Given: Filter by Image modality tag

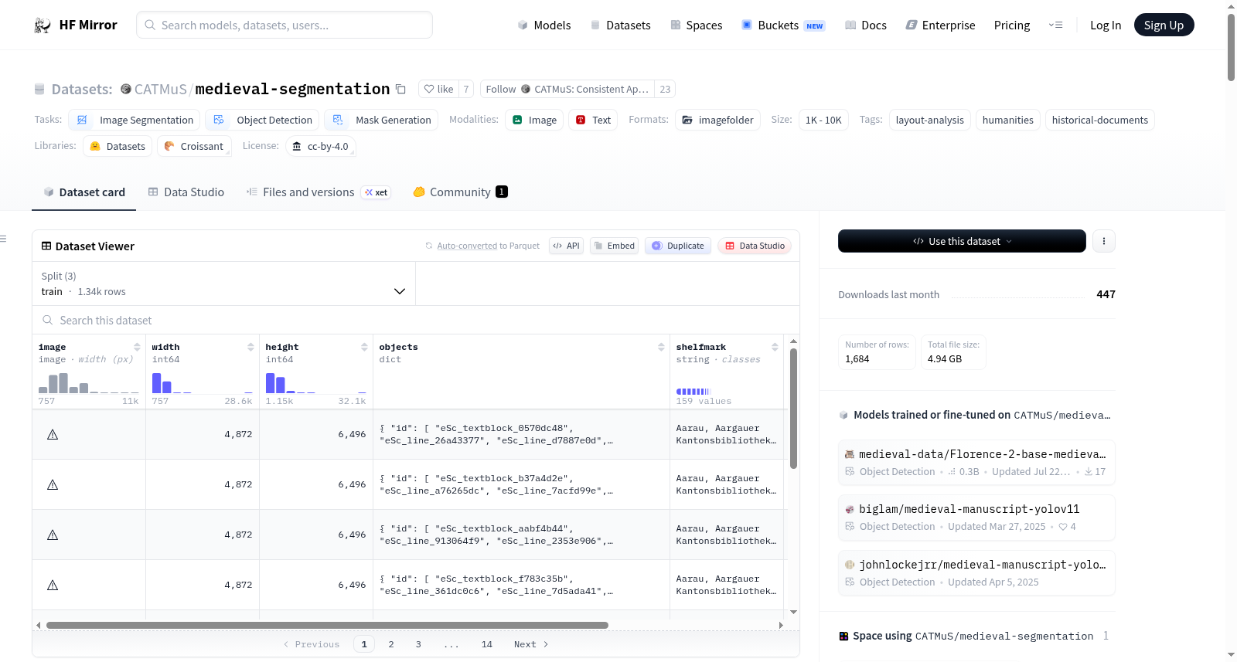Looking at the screenshot, I should tap(534, 120).
